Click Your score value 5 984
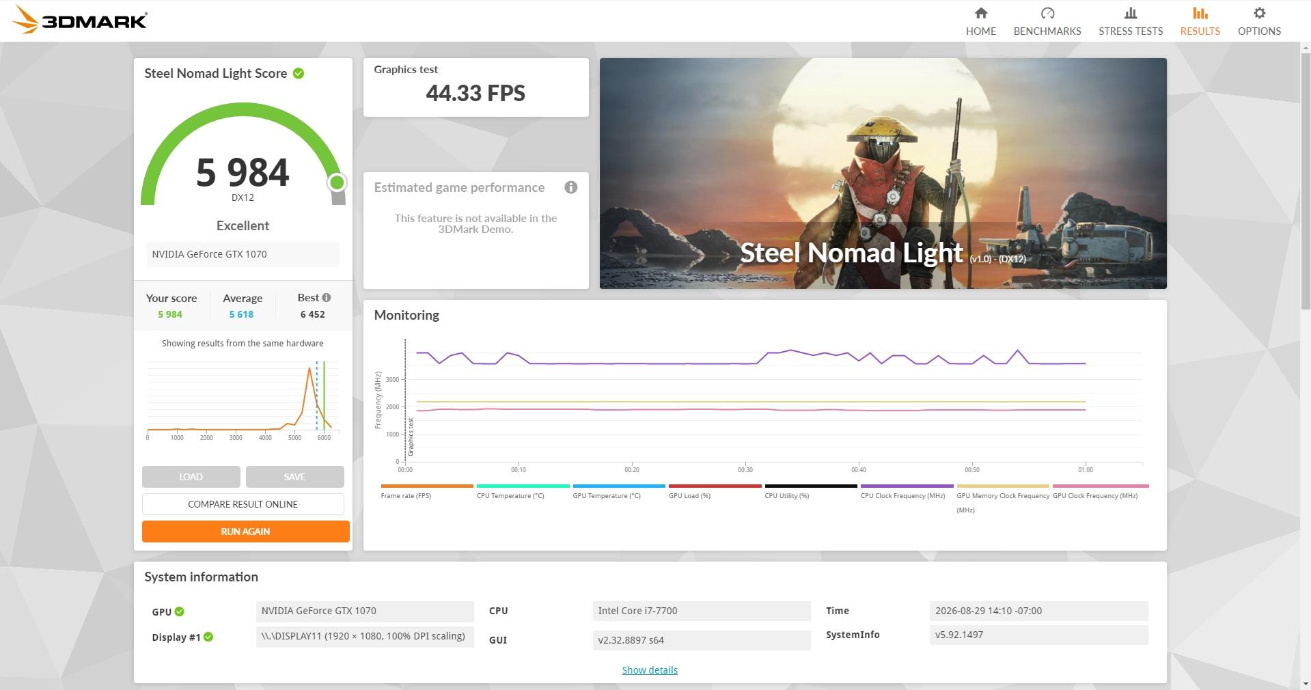The image size is (1311, 690). [170, 314]
